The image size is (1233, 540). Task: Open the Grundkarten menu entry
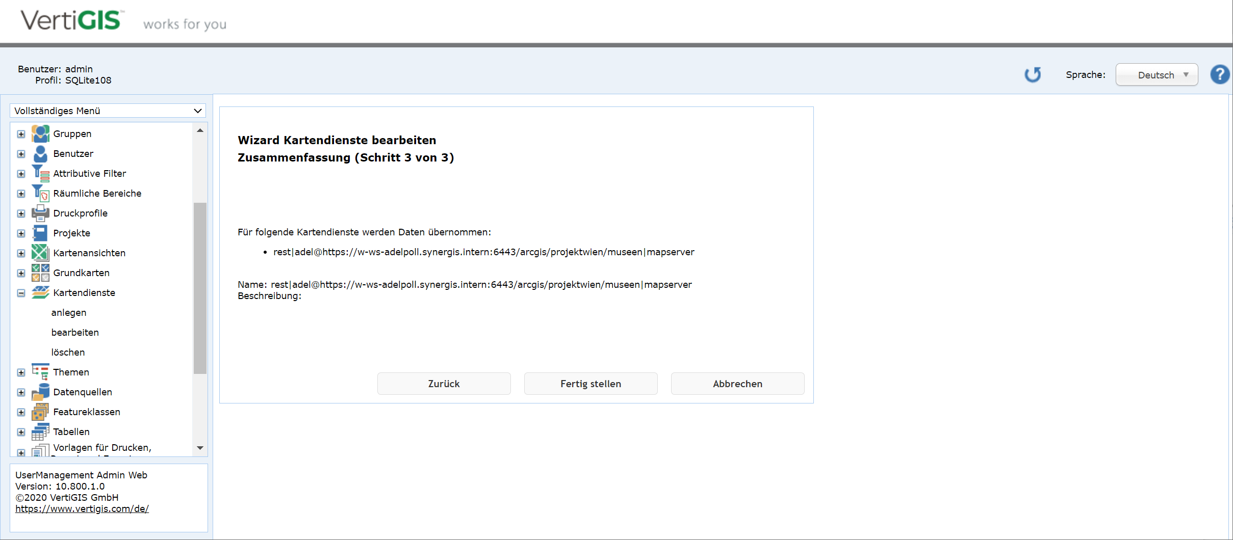click(82, 273)
